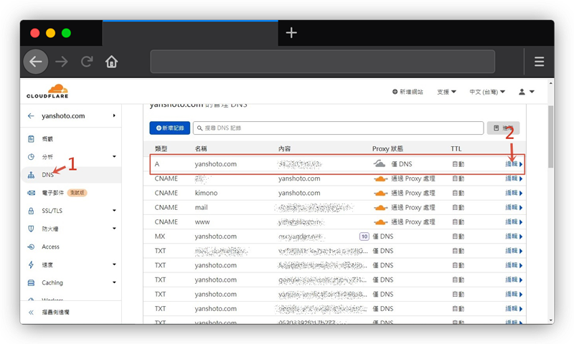Click the Proxy 狀態 column header
This screenshot has width=574, height=344.
(387, 149)
